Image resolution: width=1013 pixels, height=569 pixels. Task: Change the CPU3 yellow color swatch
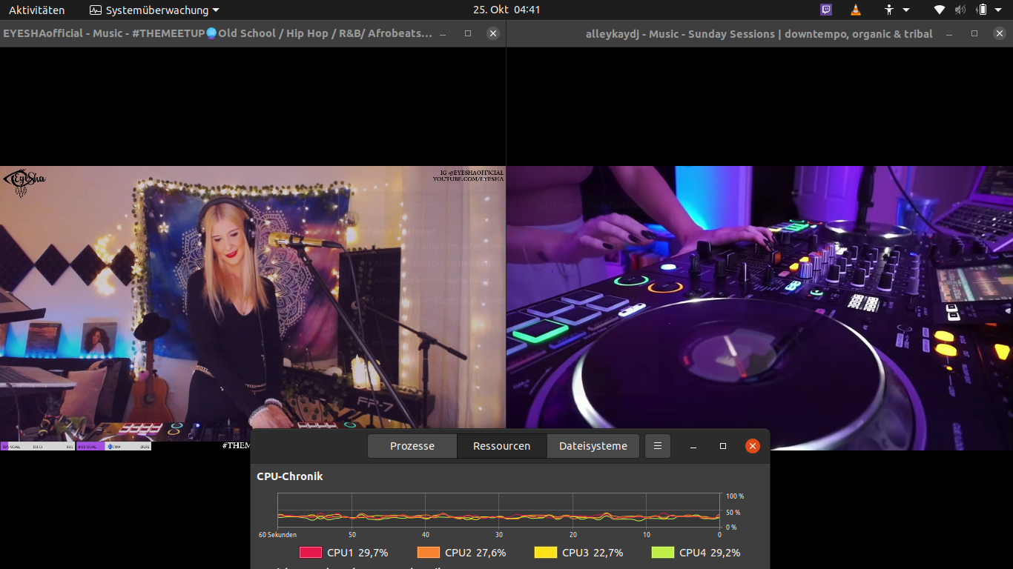[546, 552]
